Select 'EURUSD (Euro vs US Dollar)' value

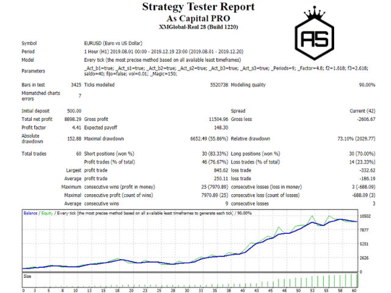(x=113, y=43)
